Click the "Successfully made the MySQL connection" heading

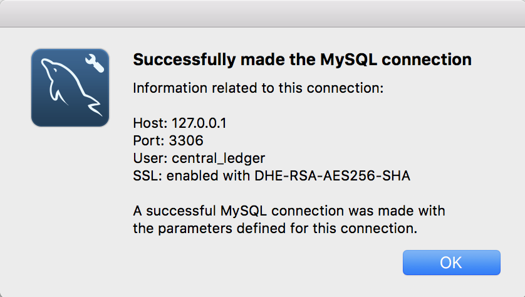click(x=302, y=60)
